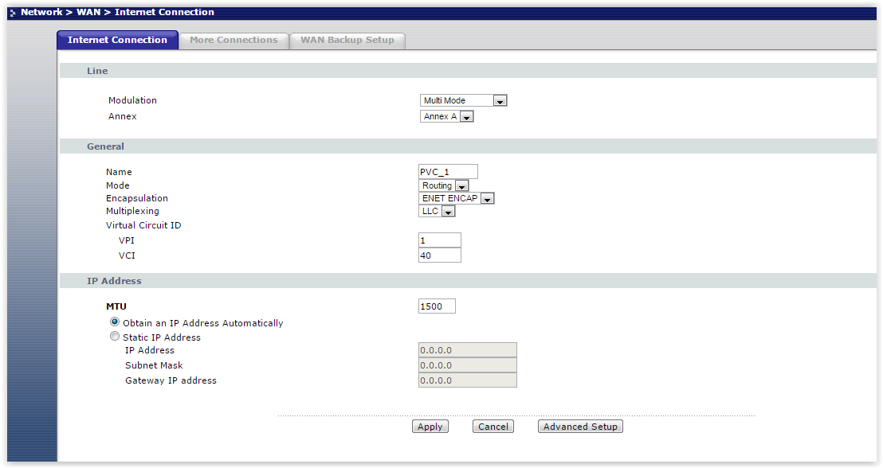Open the Mode dropdown set to Routing

[443, 185]
